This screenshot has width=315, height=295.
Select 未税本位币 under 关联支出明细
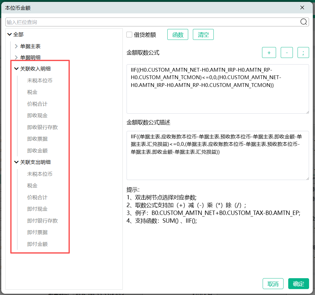click(40, 174)
